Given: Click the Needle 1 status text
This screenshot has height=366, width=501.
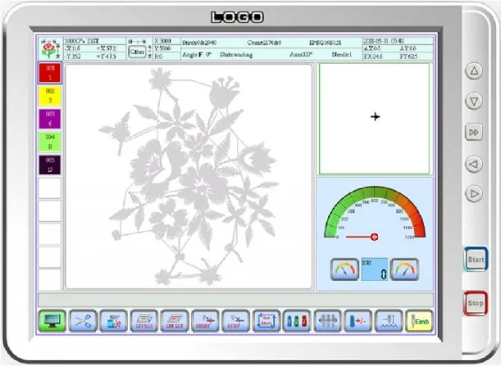Looking at the screenshot, I should pos(342,55).
